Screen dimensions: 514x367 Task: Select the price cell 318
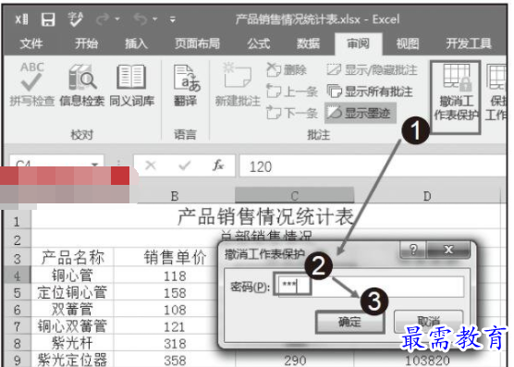coord(175,343)
